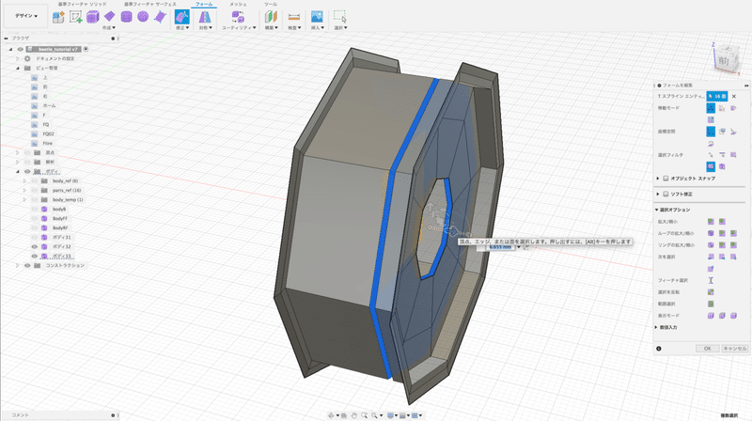The height and width of the screenshot is (421, 752).
Task: Open the デザイン workspace dropdown
Action: (x=26, y=16)
